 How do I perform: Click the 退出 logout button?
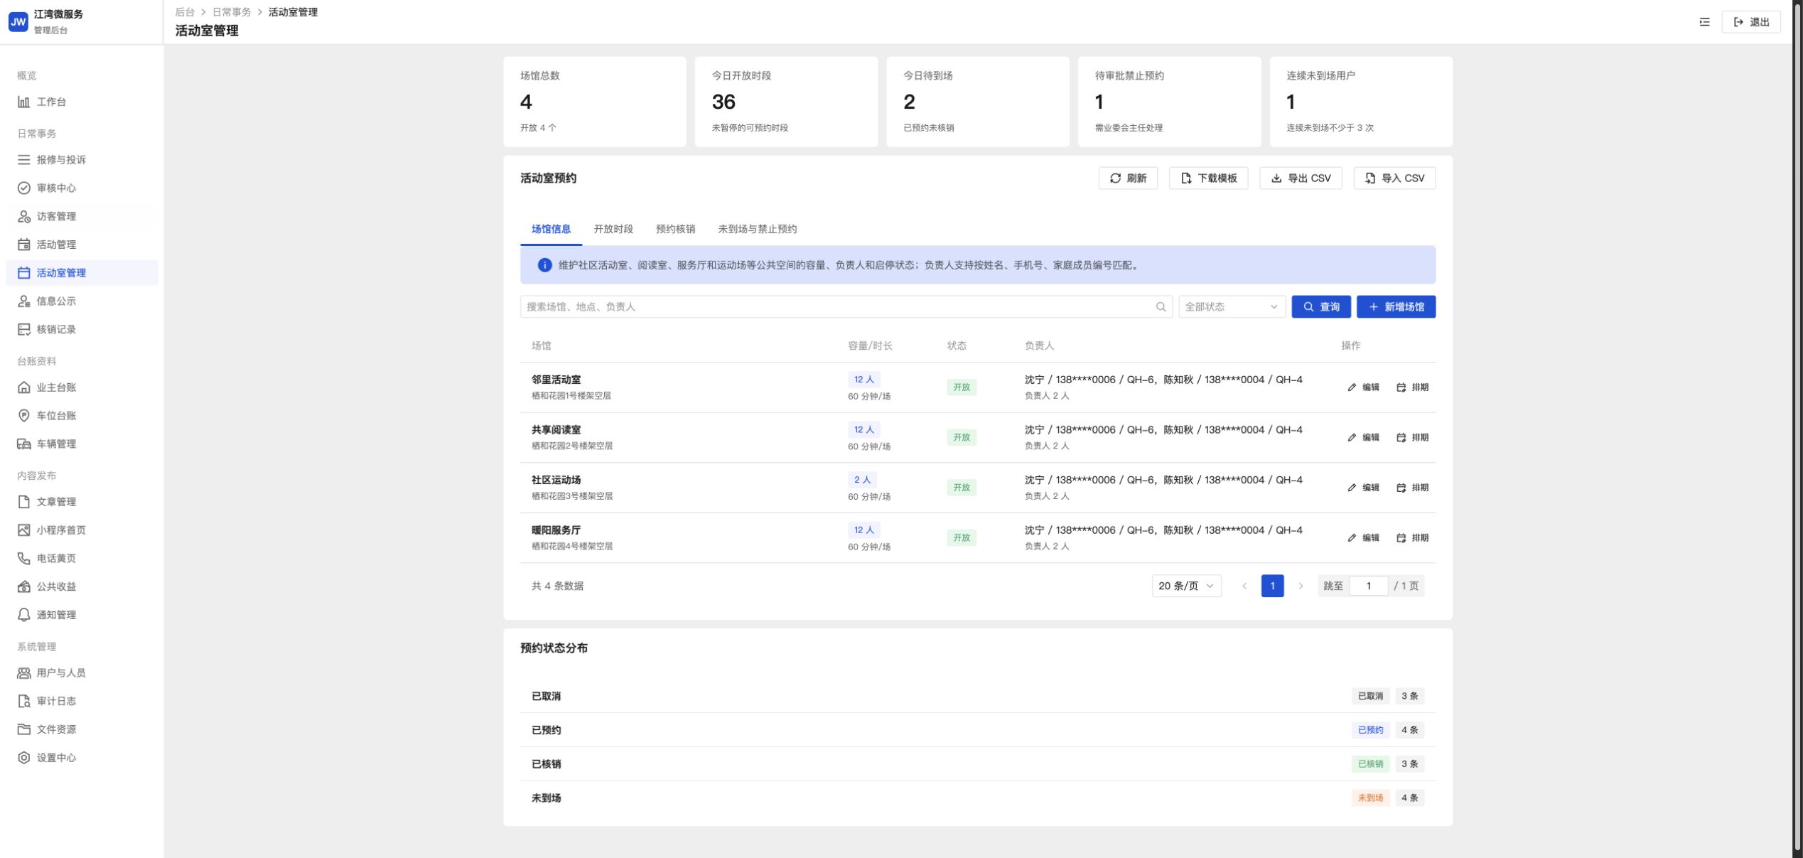coord(1751,22)
